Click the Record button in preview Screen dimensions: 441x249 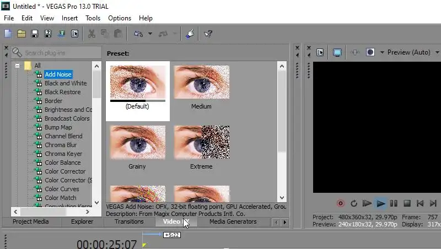tap(341, 203)
